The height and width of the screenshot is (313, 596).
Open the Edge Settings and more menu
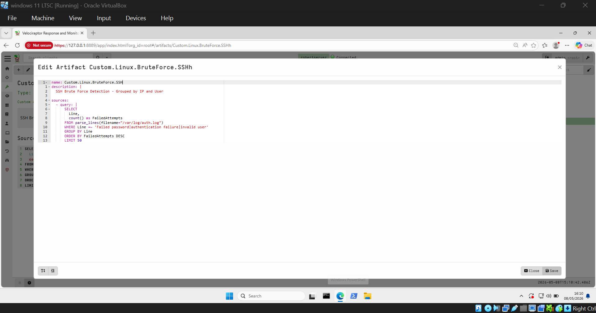pyautogui.click(x=567, y=45)
